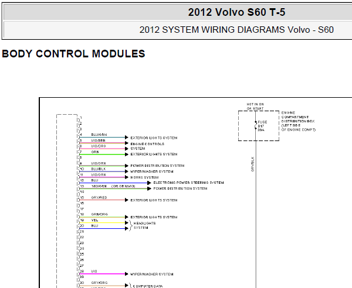Click 'ENGINE COMPARTMENT DISTRIBUTION BOX' description text
The width and height of the screenshot is (352, 288).
[x=299, y=121]
